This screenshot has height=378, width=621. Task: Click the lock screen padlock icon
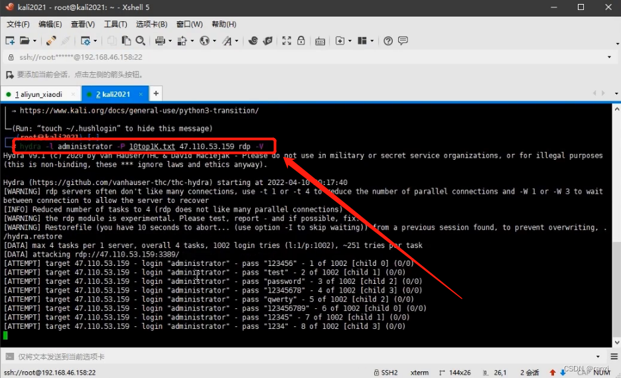click(x=301, y=40)
